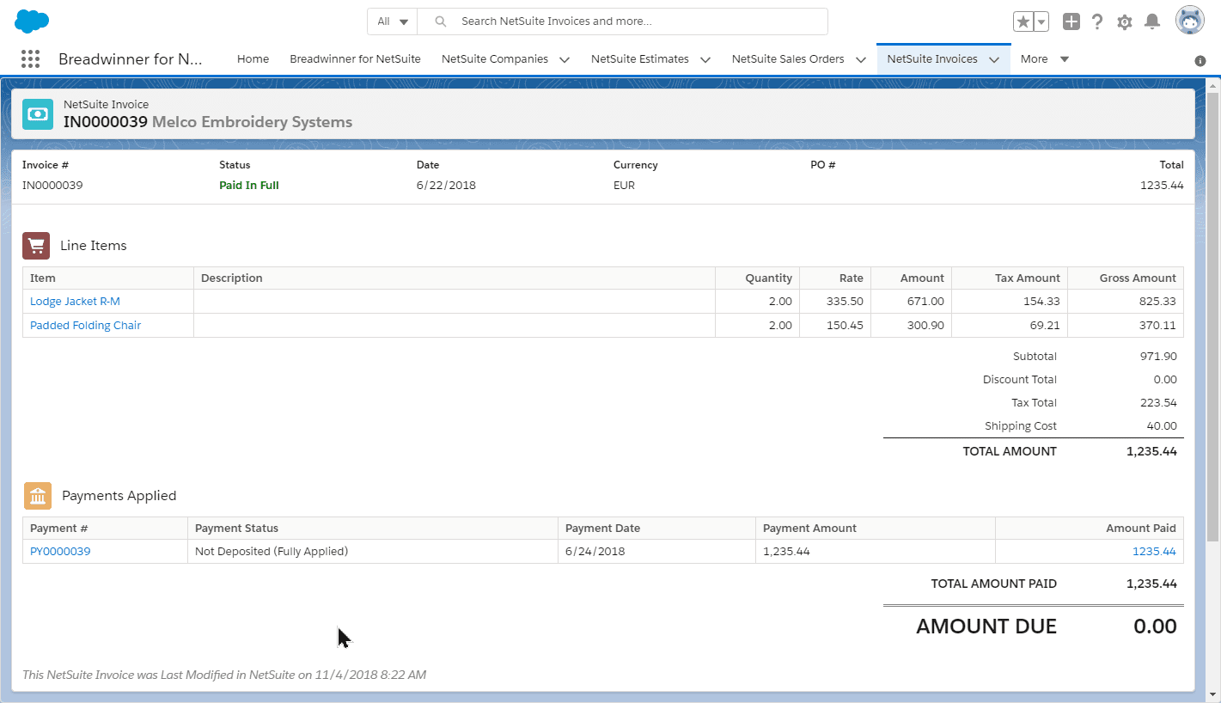
Task: Click the Salesforce cloud logo
Action: click(x=32, y=21)
